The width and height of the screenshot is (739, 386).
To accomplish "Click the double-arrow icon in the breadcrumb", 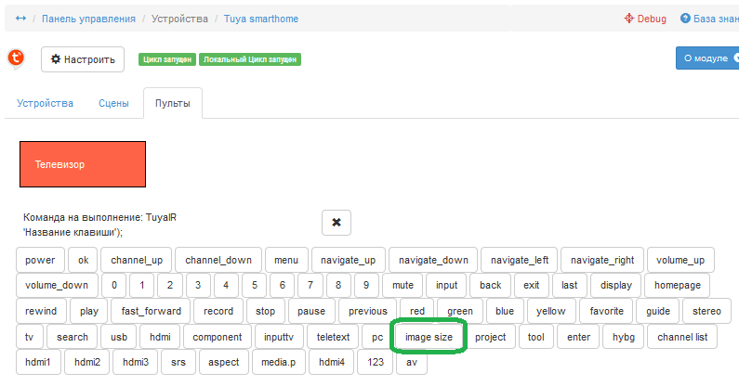I will [20, 19].
